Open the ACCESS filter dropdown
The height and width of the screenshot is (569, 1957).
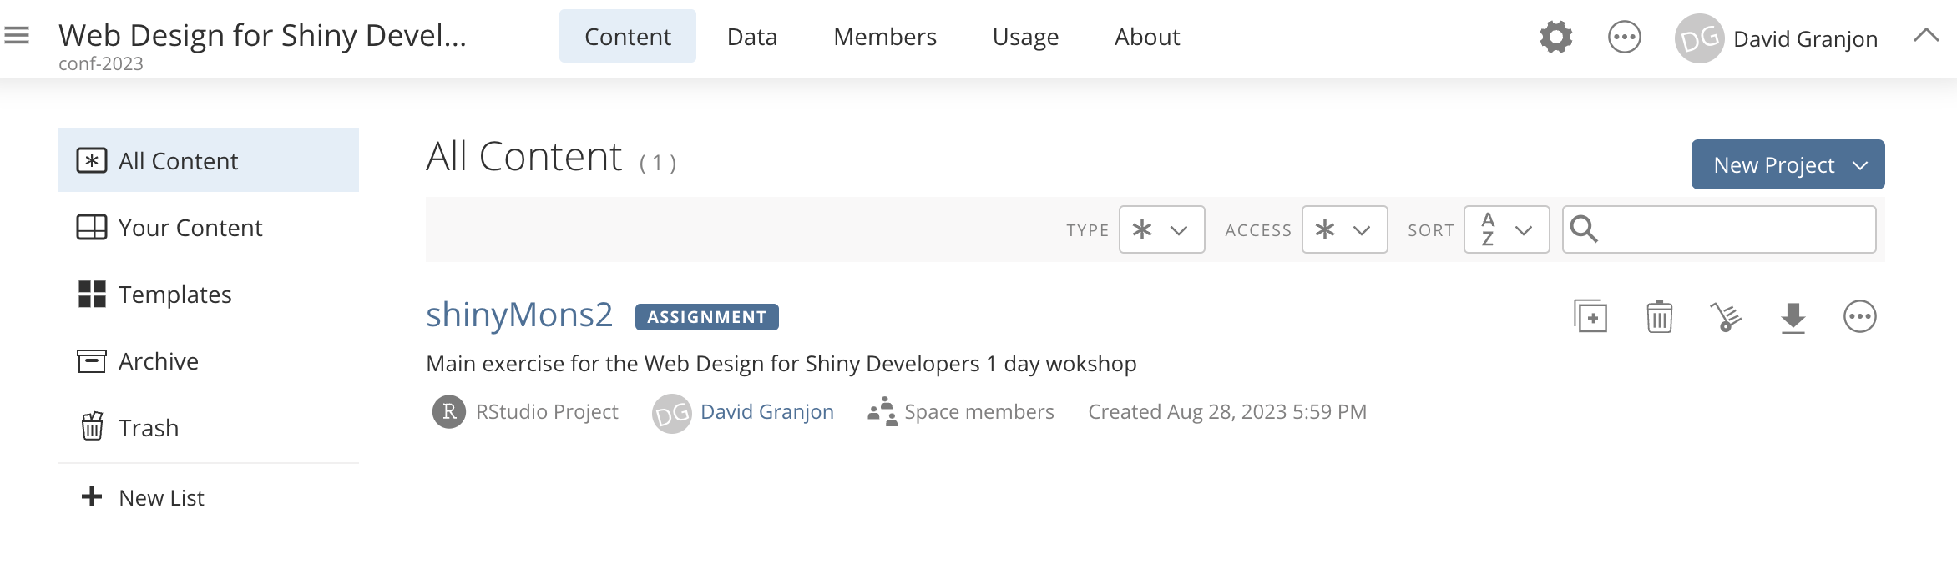coord(1344,229)
